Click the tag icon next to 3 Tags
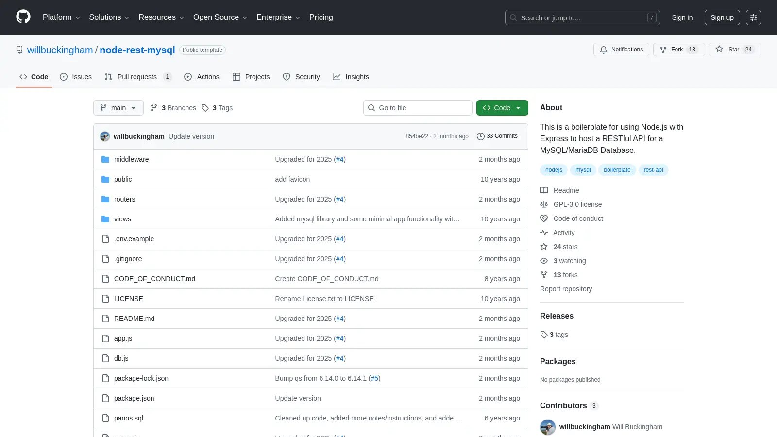777x437 pixels. coord(205,108)
